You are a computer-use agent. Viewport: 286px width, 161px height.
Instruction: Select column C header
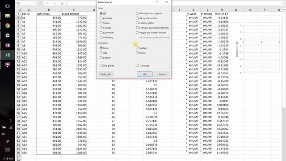[x=74, y=10]
